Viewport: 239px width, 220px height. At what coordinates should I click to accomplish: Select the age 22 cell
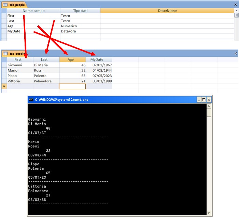click(72, 70)
